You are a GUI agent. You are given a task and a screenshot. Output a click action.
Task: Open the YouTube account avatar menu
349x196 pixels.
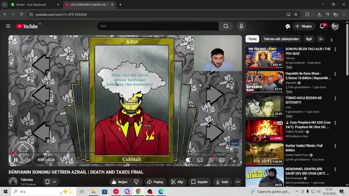(x=335, y=26)
